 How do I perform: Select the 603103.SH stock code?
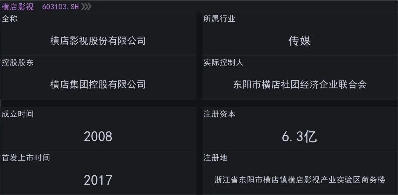(60, 7)
